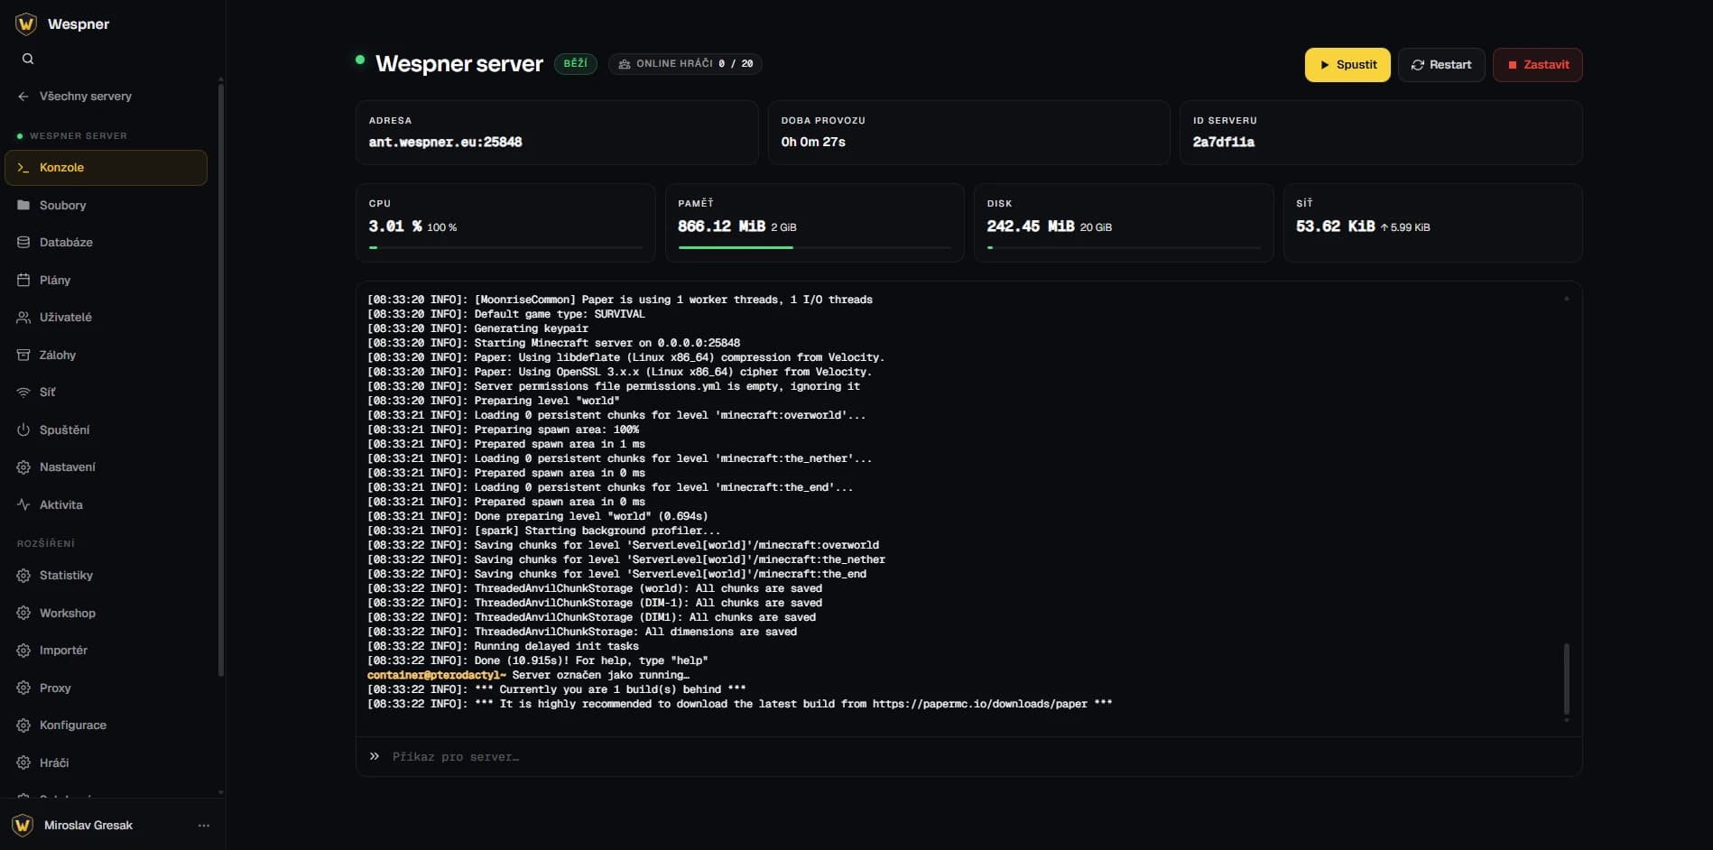Screen dimensions: 1713x850
Task: Click the Nastavení gear icon
Action: (23, 467)
